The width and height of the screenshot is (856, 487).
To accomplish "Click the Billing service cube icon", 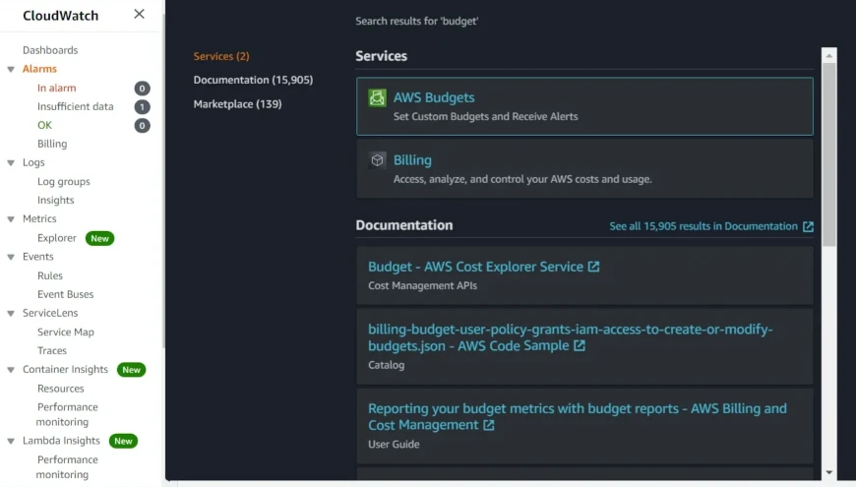I will coord(377,160).
